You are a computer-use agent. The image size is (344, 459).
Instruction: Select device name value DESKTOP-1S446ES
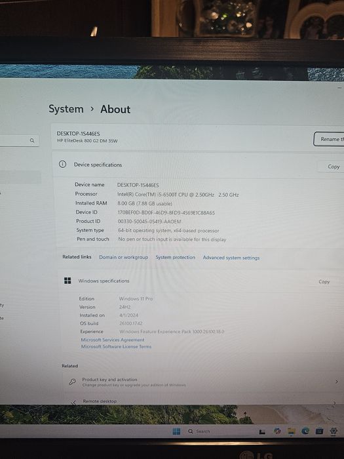[x=138, y=185]
